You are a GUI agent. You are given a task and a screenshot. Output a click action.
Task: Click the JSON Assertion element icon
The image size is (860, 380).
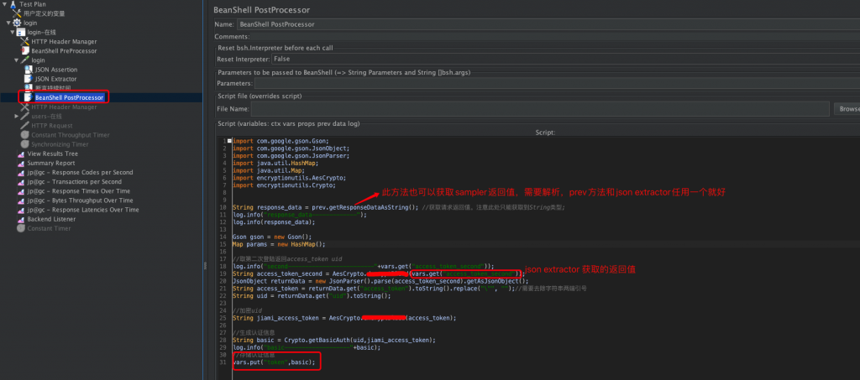click(29, 70)
